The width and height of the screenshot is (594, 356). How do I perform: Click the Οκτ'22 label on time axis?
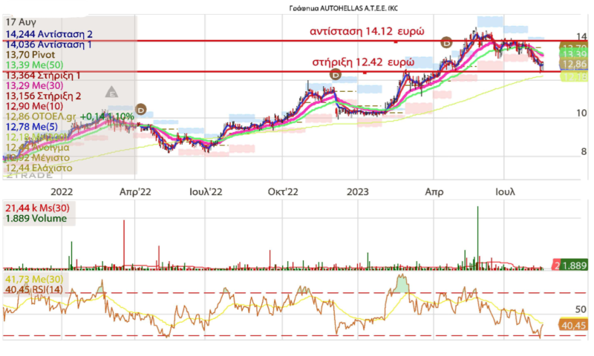(x=282, y=191)
